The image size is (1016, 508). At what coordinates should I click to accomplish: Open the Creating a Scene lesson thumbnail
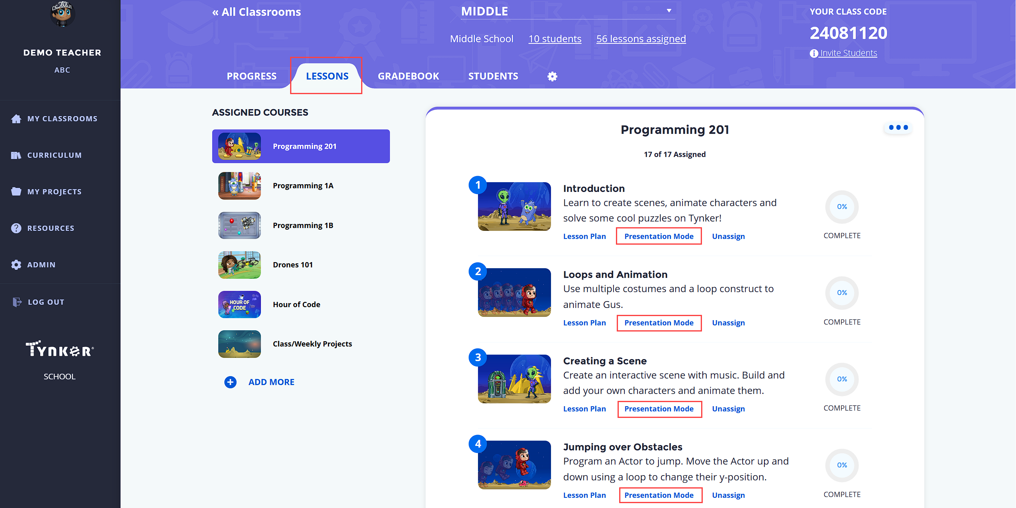click(x=514, y=379)
